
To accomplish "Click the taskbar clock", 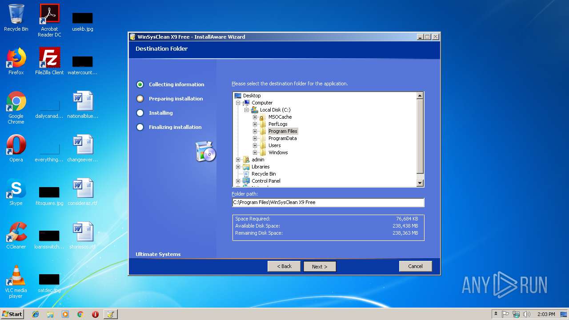I will point(546,314).
